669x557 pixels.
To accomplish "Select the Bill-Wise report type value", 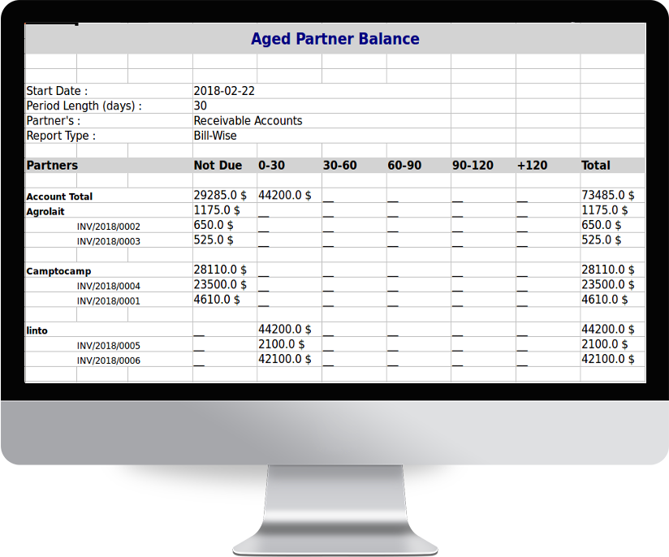I will click(215, 136).
